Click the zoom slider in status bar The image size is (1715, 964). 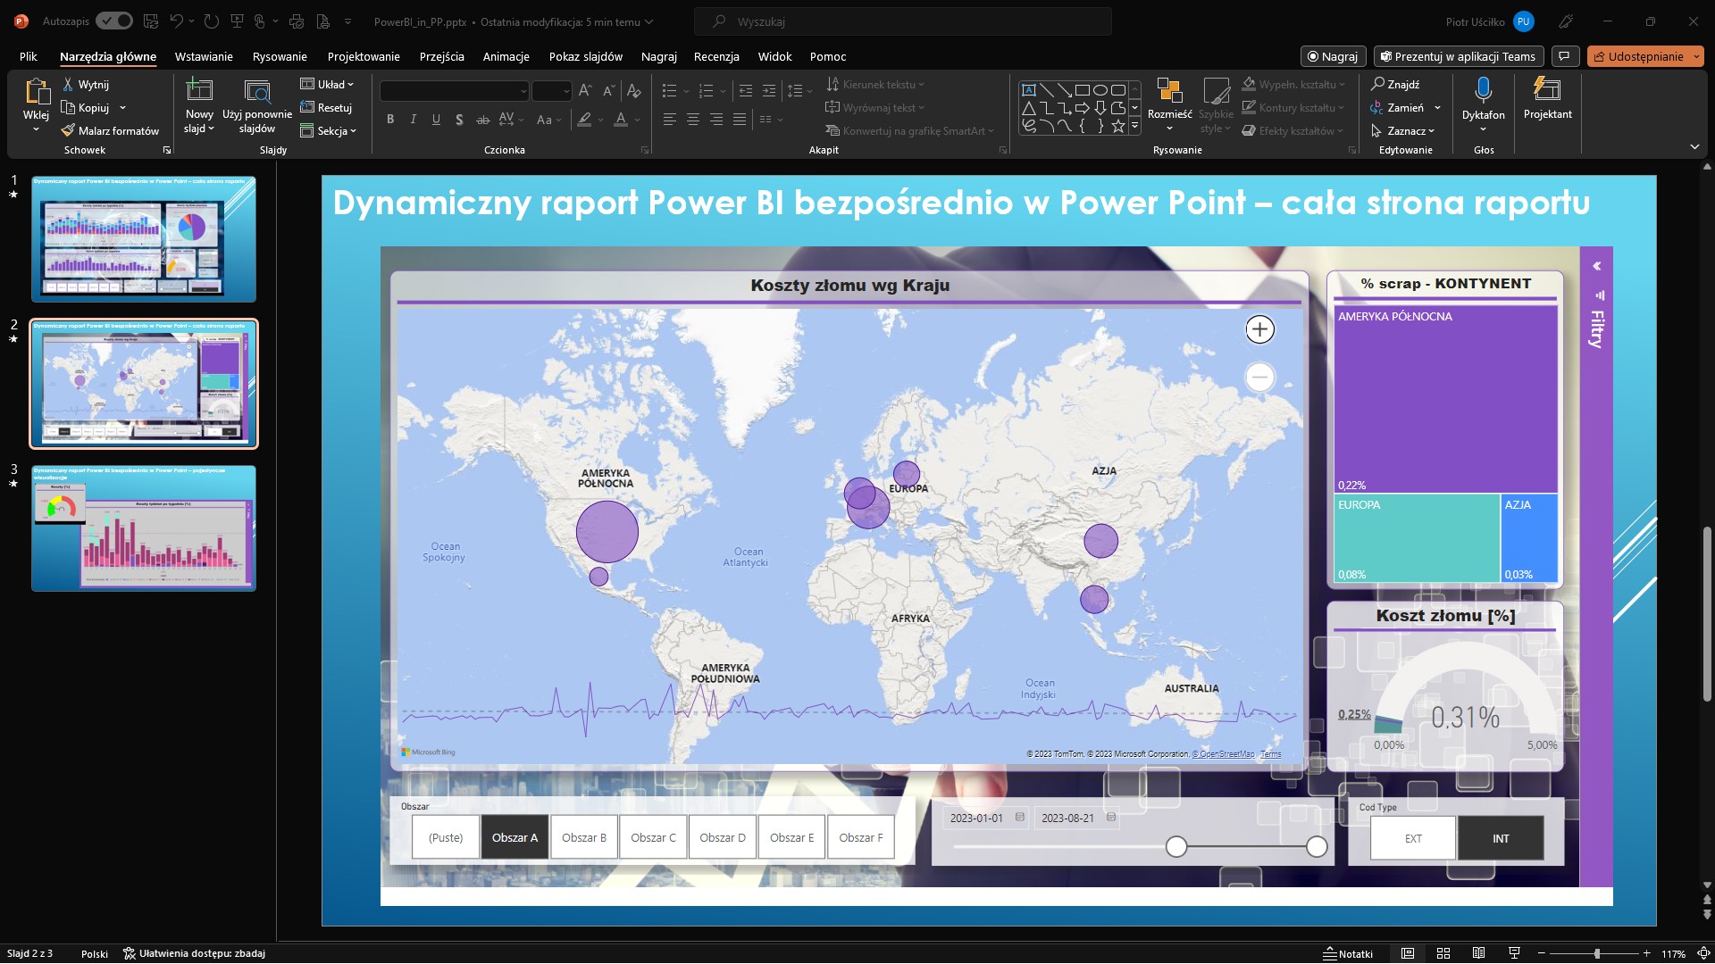pyautogui.click(x=1597, y=953)
